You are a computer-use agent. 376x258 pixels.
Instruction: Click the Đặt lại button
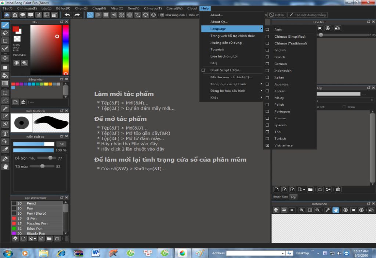pyautogui.click(x=277, y=15)
